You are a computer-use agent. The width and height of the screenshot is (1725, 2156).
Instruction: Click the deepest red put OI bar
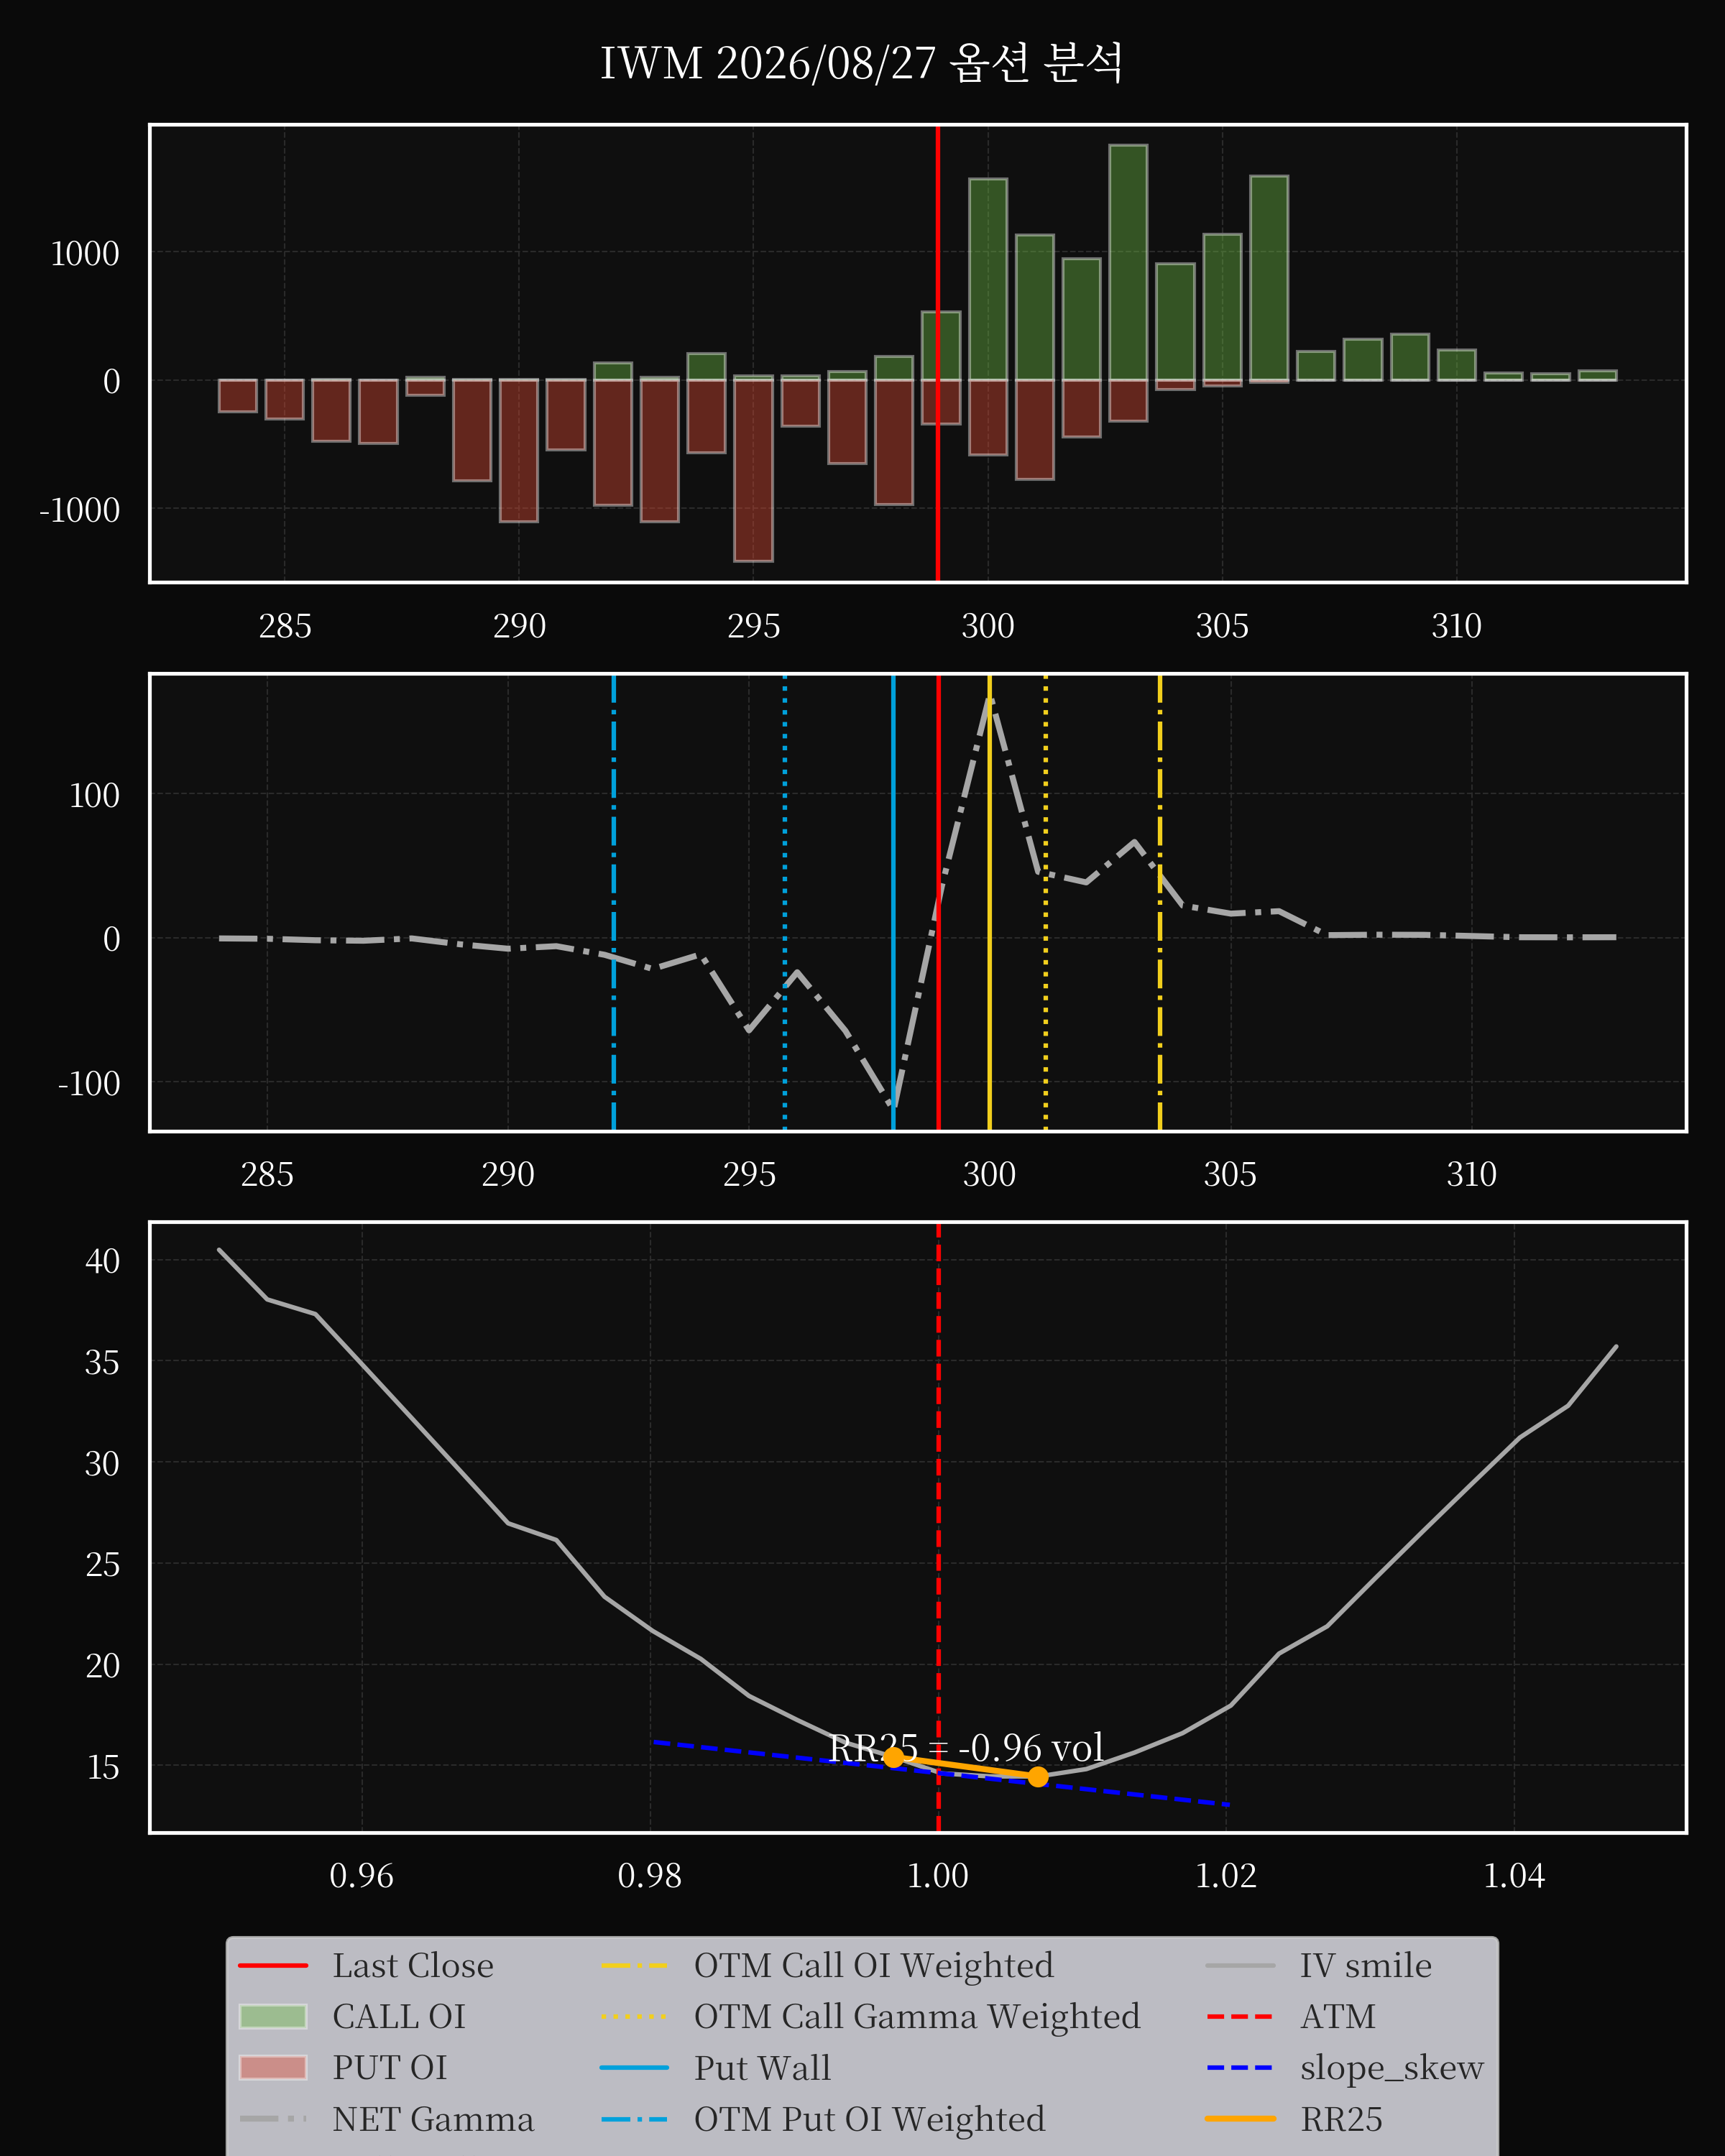[x=753, y=470]
